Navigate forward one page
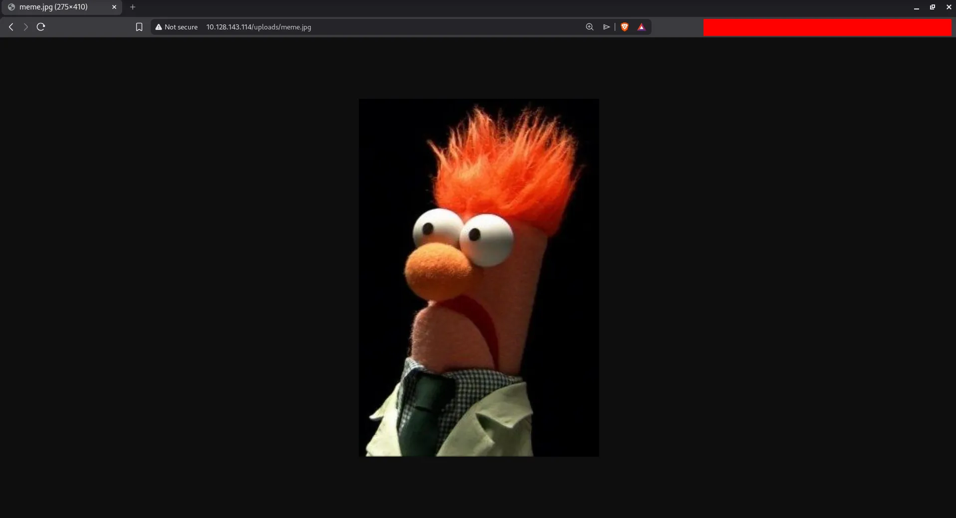This screenshot has height=518, width=956. [25, 27]
